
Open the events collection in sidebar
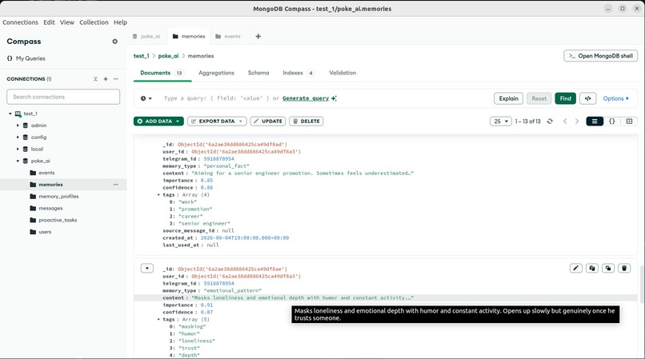(46, 173)
